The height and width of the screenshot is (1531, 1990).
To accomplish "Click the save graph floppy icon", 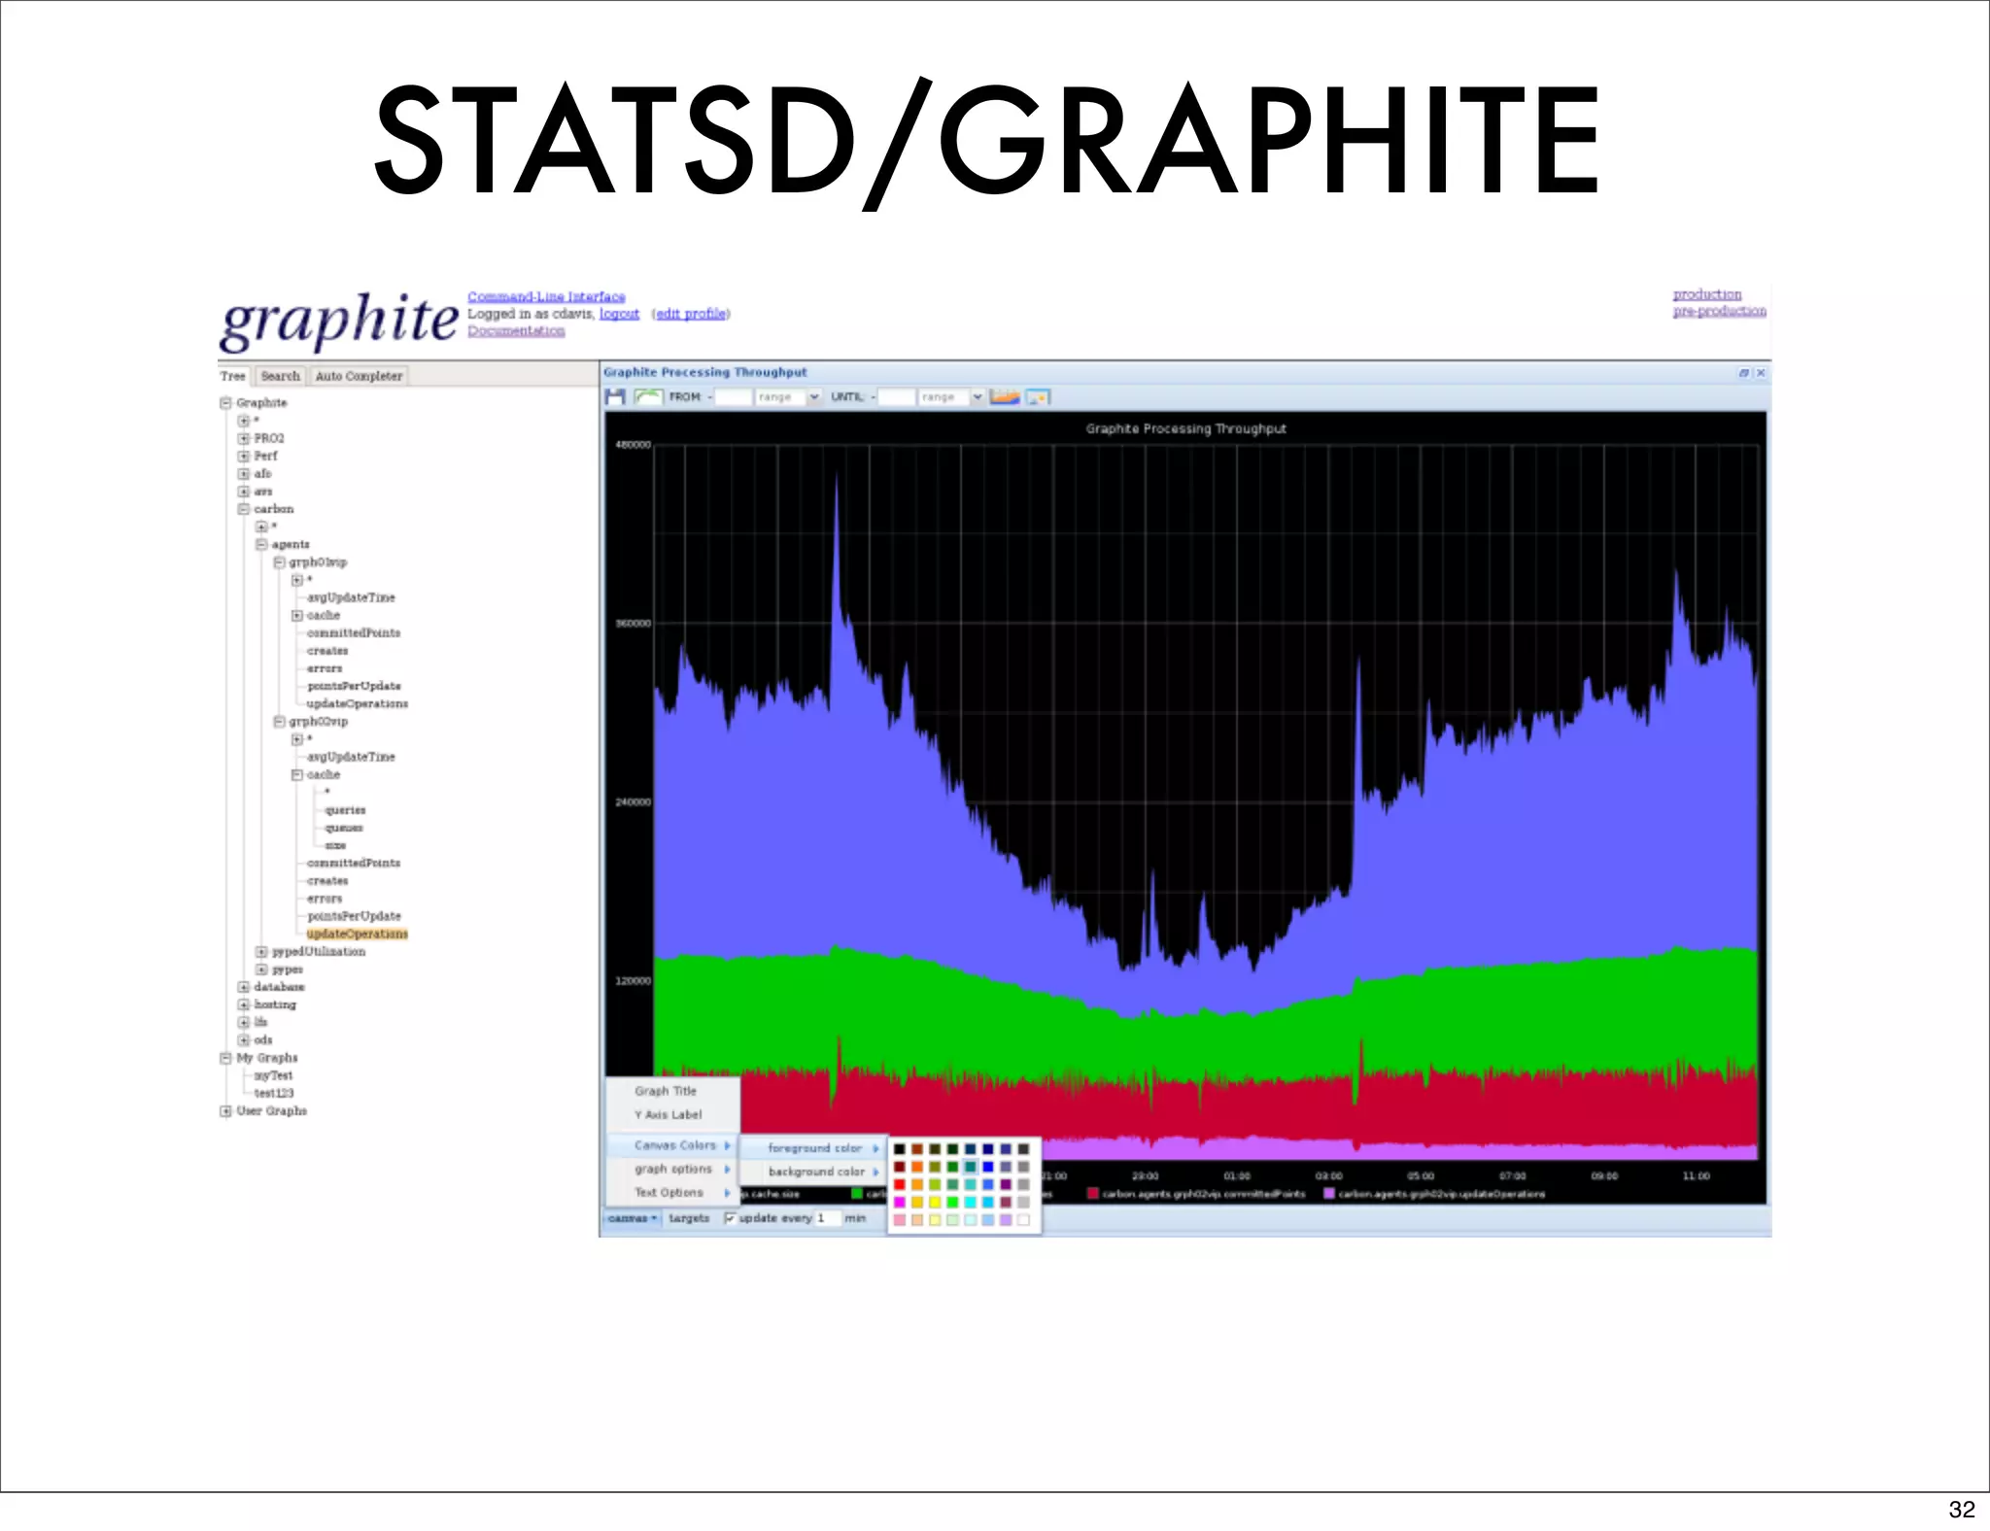I will (615, 396).
